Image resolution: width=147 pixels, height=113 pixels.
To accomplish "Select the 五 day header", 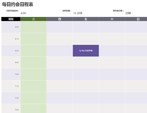I will (86, 19).
